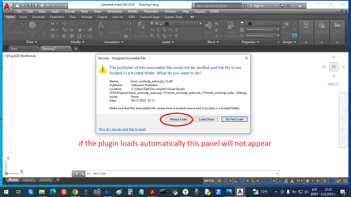
Task: Toggle MODEL space button in status bar
Action: click(x=209, y=181)
